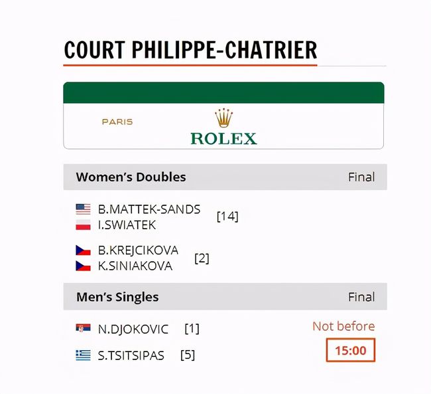Click the Greek flag next to S.TSITSIPAS
The image size is (431, 394).
point(83,355)
